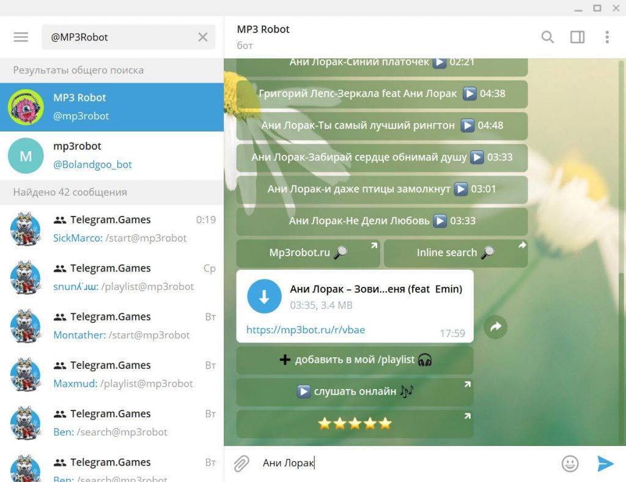Viewport: 626px width, 482px height.
Task: Play Григорий Лепс-Зеркала feat Ани Лорак
Action: pos(382,94)
